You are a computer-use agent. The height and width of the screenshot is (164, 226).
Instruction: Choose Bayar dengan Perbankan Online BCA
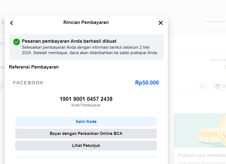click(86, 134)
